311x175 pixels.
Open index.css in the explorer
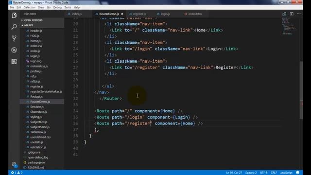tap(36, 46)
